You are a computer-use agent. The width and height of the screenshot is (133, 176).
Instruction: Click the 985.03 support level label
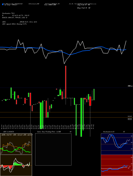pyautogui.click(x=130, y=116)
